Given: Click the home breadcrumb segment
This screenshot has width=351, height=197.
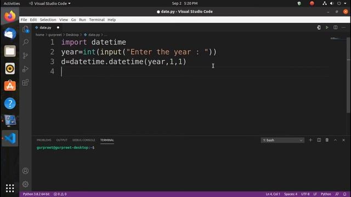Looking at the screenshot, I should click(x=40, y=34).
